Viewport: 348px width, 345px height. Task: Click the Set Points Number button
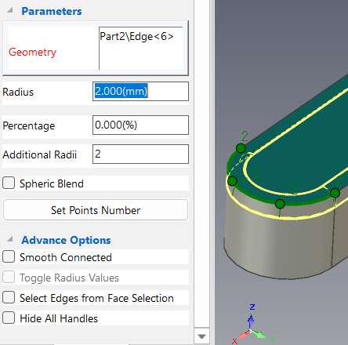96,210
